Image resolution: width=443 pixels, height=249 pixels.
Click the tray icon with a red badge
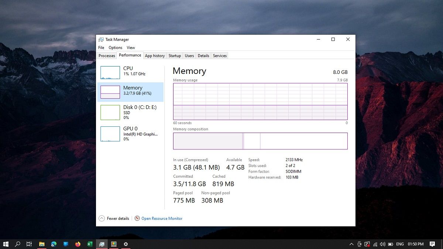(367, 244)
